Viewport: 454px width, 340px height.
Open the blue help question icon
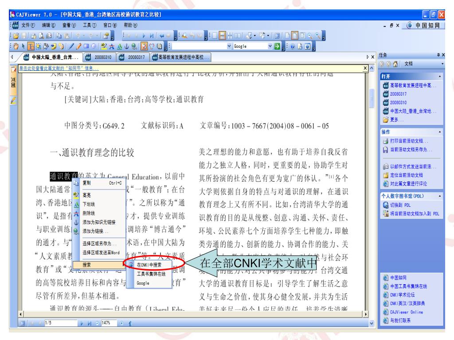(293, 46)
